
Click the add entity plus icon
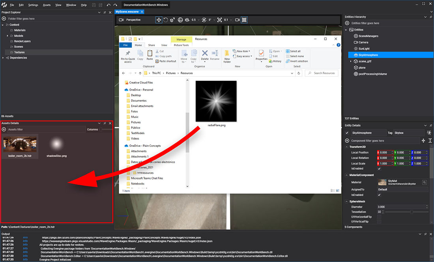click(x=347, y=23)
